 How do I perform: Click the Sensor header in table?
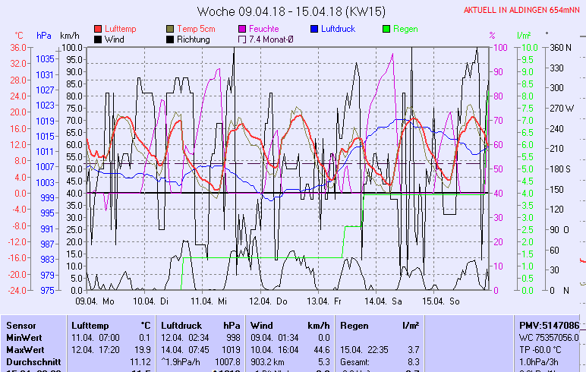pos(21,325)
